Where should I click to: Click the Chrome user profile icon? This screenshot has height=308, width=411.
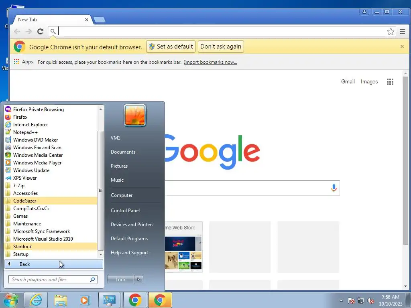364,12
